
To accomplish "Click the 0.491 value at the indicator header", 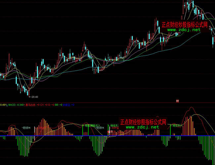I will [3, 105].
